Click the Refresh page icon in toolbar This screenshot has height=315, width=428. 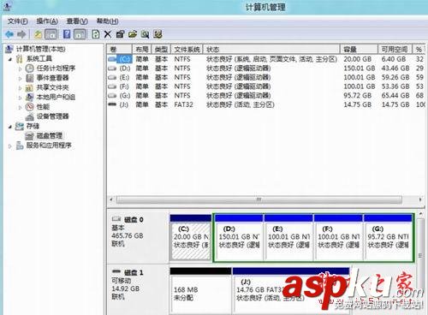click(x=96, y=34)
